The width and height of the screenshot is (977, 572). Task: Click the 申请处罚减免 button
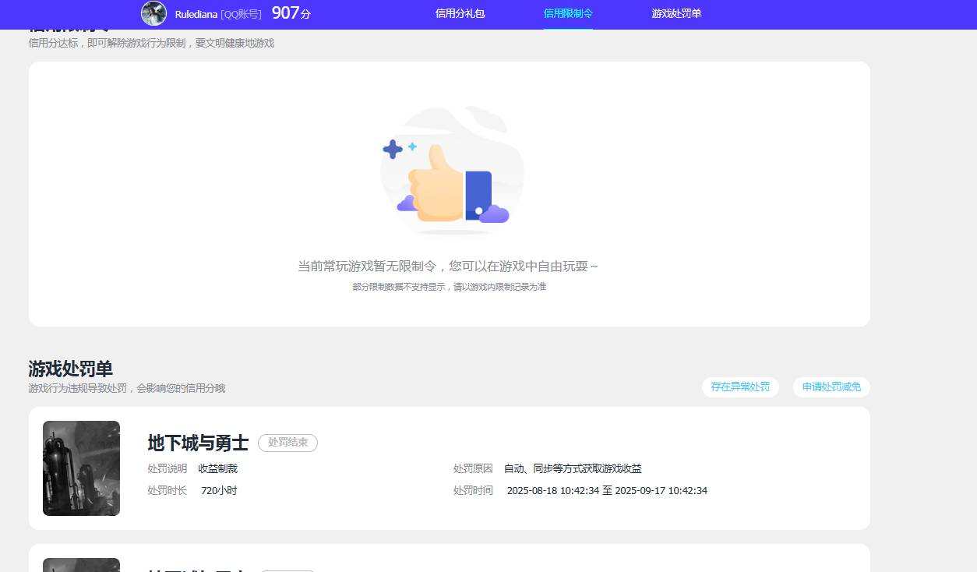coord(831,387)
